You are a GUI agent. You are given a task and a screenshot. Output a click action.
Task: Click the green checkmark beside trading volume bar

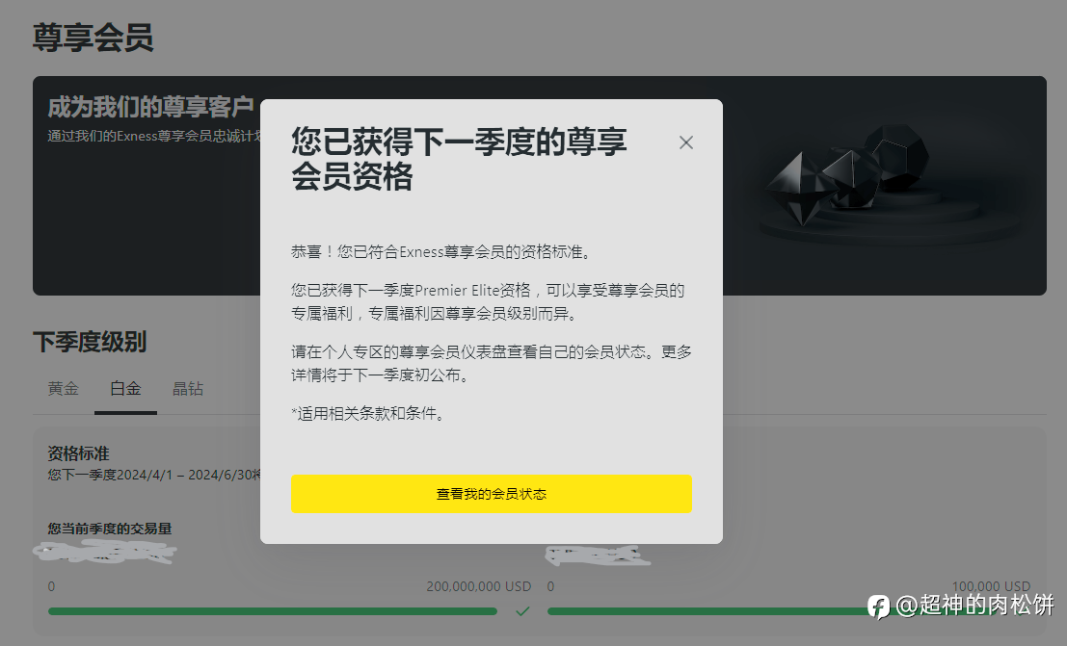tap(522, 611)
